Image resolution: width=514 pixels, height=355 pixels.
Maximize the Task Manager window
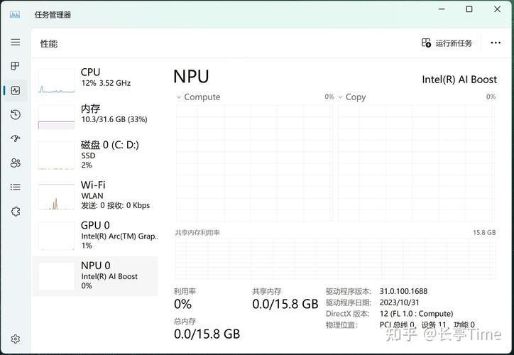point(469,9)
